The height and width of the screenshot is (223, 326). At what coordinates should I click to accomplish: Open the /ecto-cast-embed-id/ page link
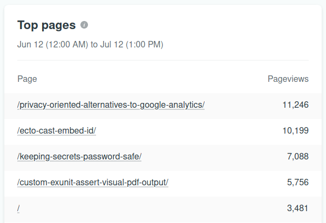pos(57,131)
